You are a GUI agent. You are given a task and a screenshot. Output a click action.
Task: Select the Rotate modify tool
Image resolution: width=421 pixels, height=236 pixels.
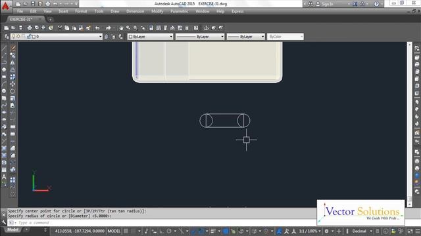point(12,91)
